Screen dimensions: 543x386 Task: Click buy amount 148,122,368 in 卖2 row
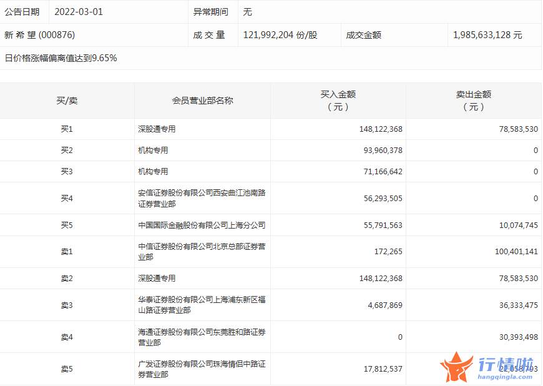point(381,279)
